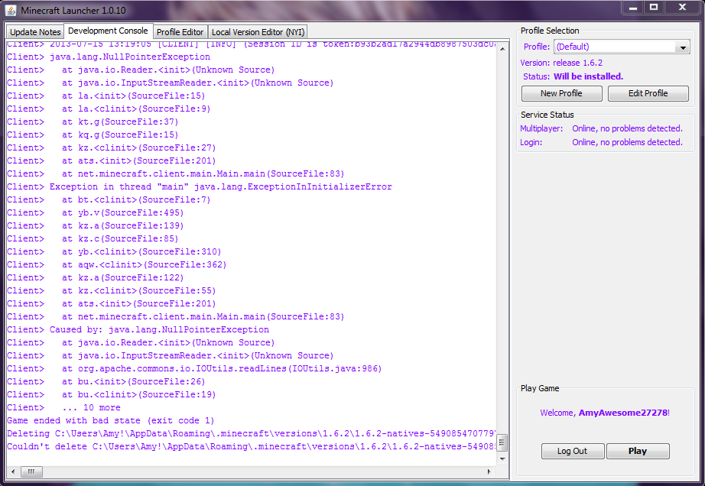Click the 'Couldn't delete' log line
This screenshot has height=486, width=705.
point(252,446)
